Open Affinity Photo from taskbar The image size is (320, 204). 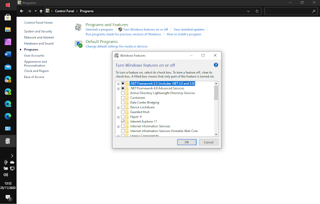[8, 42]
